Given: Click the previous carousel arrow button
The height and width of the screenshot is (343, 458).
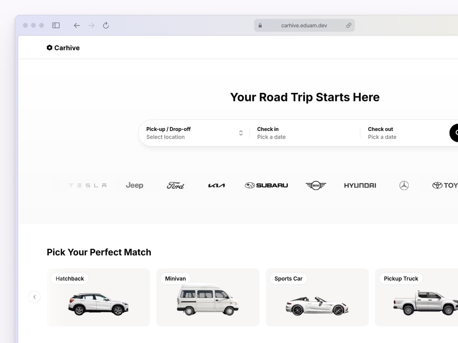Looking at the screenshot, I should click(34, 297).
